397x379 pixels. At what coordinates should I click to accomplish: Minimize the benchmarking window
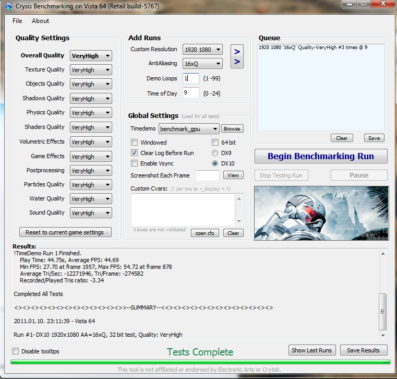click(x=350, y=4)
